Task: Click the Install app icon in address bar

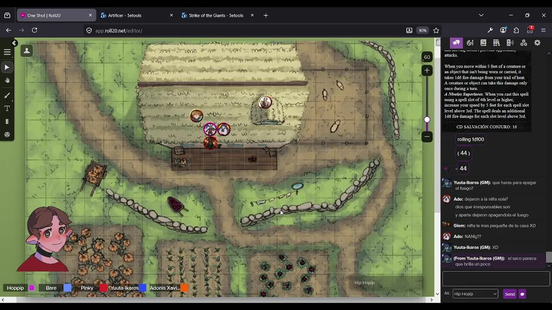Action: pos(409,31)
